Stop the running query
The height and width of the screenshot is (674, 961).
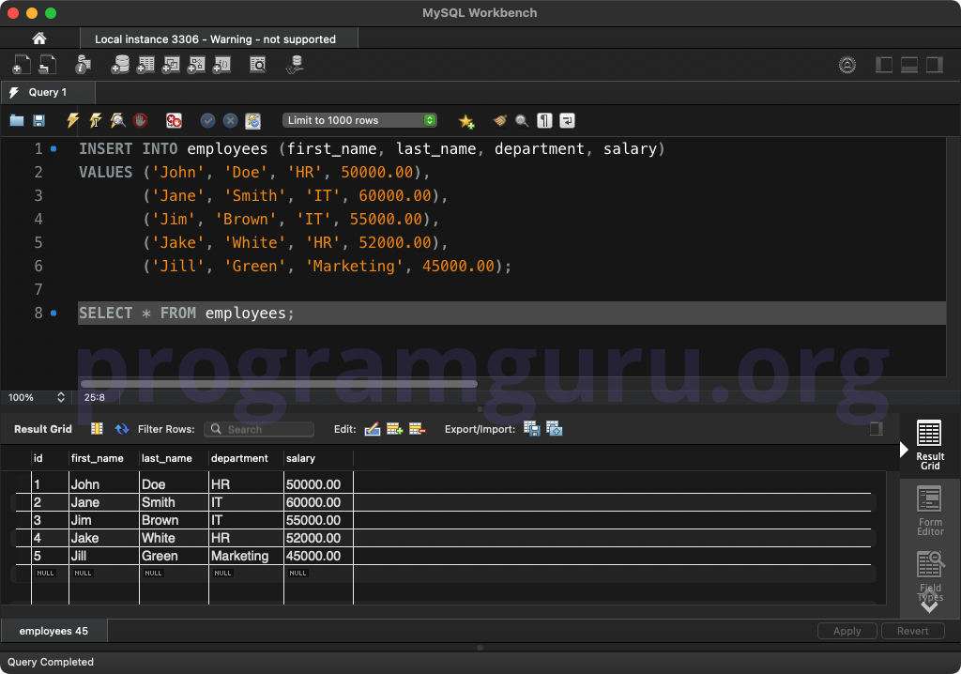pyautogui.click(x=141, y=120)
